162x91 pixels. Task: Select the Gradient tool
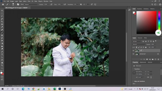coord(2,43)
